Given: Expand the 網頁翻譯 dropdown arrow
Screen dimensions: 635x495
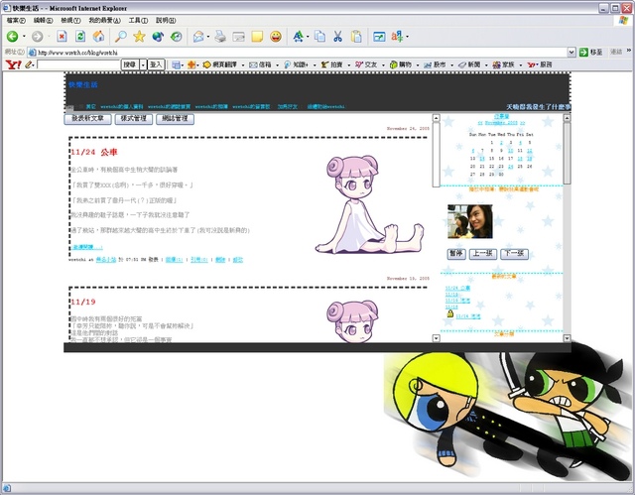Looking at the screenshot, I should pos(243,64).
